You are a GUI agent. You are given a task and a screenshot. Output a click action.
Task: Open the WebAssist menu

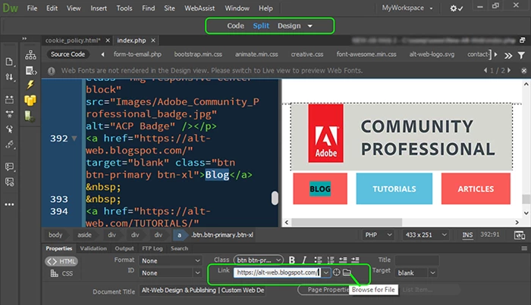[200, 8]
